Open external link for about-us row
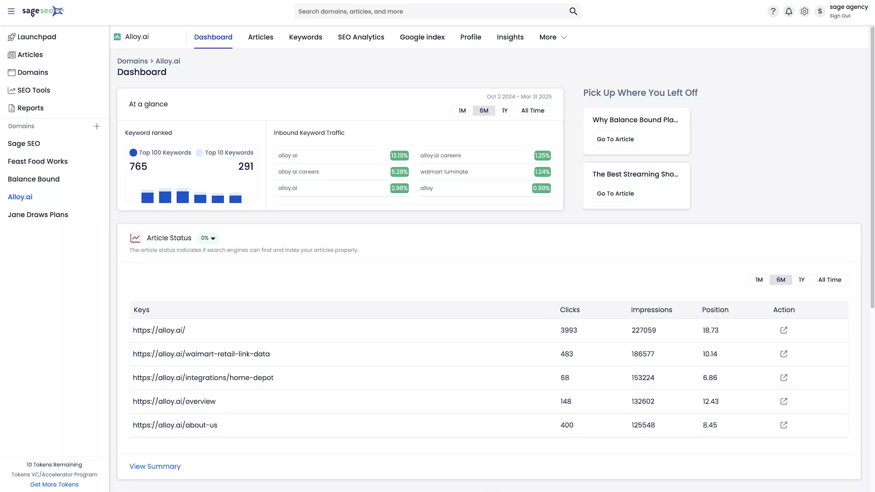The height and width of the screenshot is (492, 875). 783,425
